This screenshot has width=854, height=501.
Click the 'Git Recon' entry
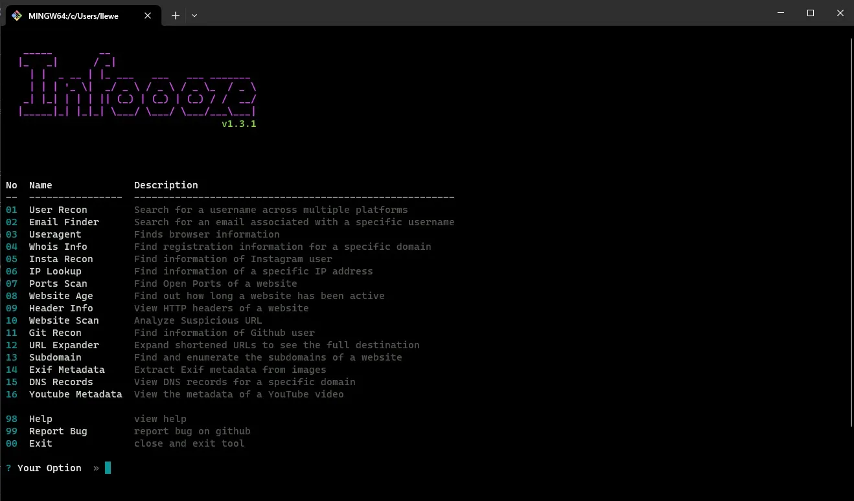pyautogui.click(x=55, y=333)
